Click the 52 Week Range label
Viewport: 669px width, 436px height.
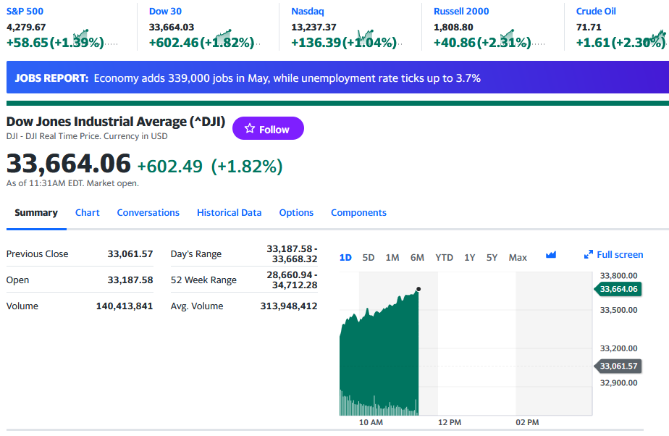point(203,280)
